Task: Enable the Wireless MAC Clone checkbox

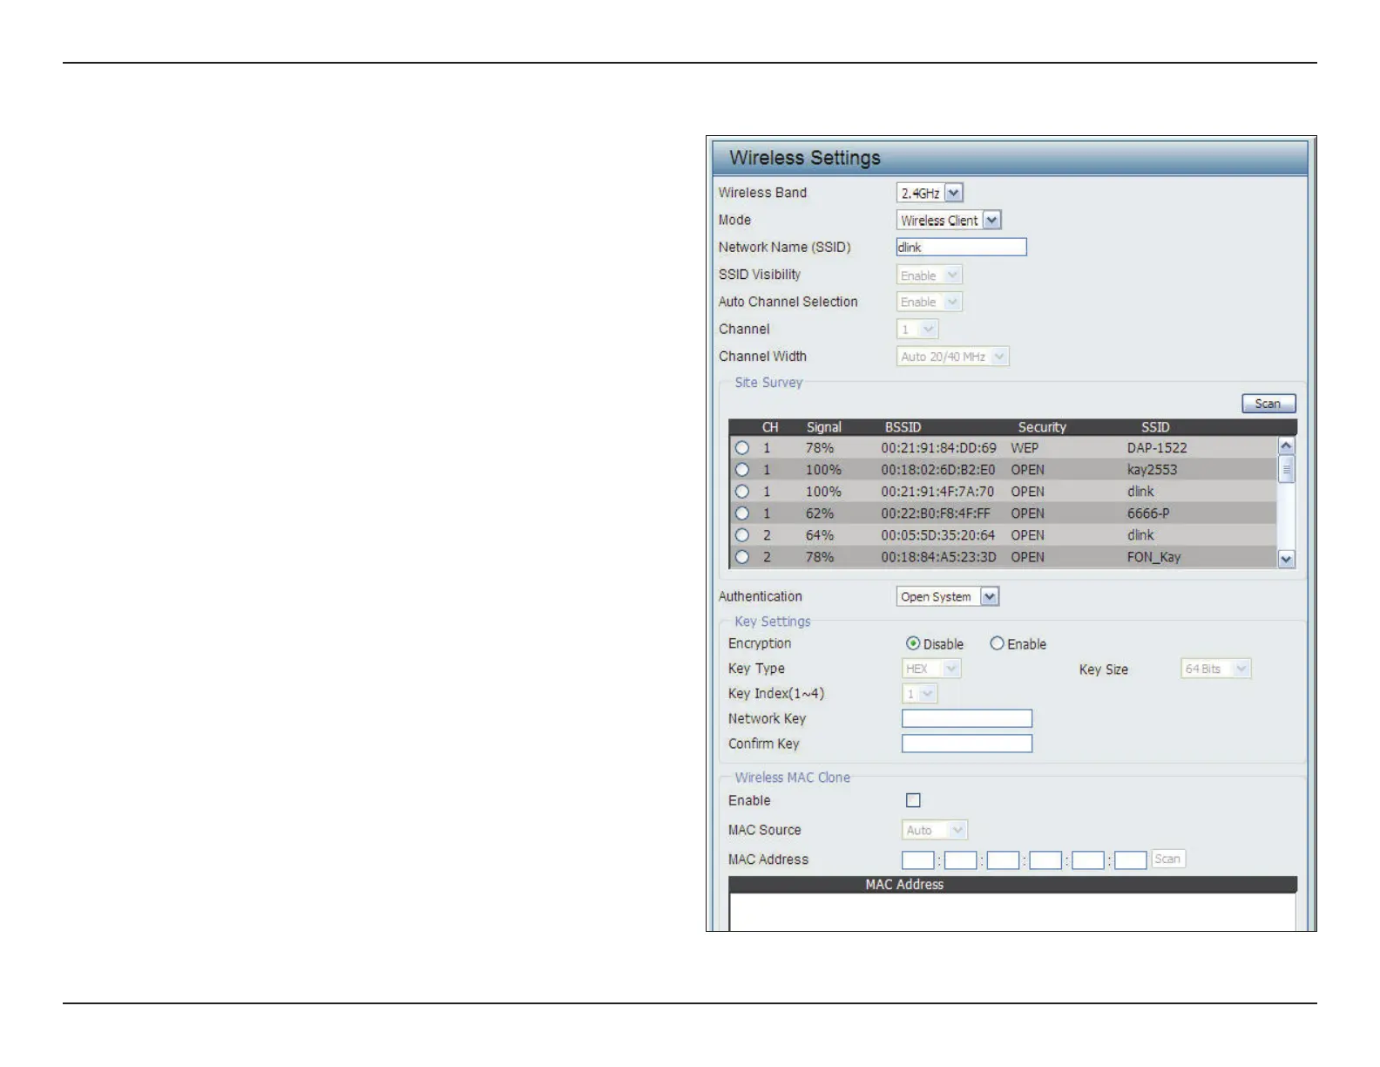Action: tap(913, 800)
